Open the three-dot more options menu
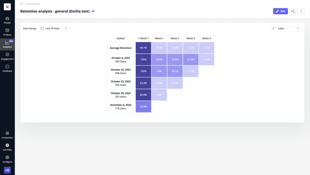This screenshot has height=175, width=310. pos(301,11)
